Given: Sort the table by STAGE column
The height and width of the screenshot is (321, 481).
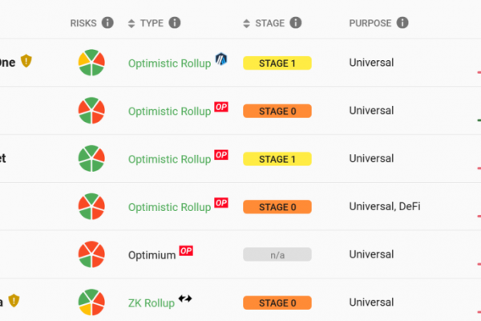Looking at the screenshot, I should point(246,23).
